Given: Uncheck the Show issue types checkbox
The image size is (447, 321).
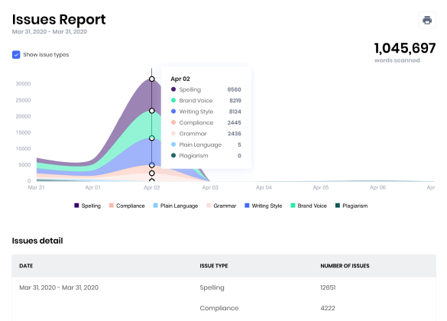Looking at the screenshot, I should [x=16, y=54].
